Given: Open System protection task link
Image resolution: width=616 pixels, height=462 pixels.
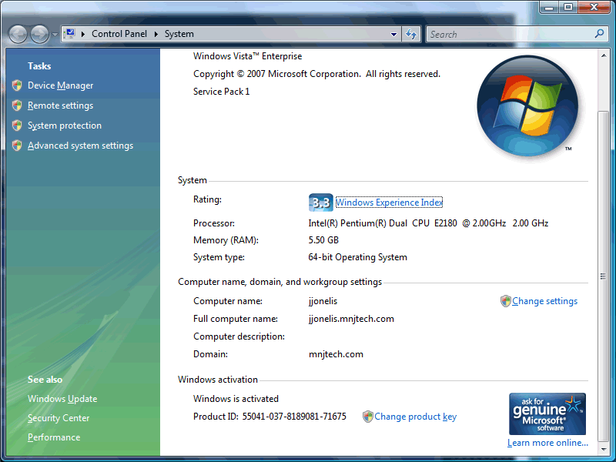Looking at the screenshot, I should coord(65,126).
